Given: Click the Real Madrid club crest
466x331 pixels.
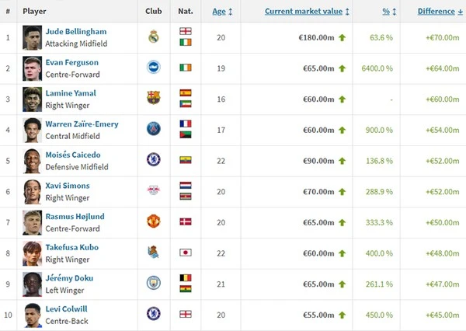Looking at the screenshot, I should click(x=154, y=37).
